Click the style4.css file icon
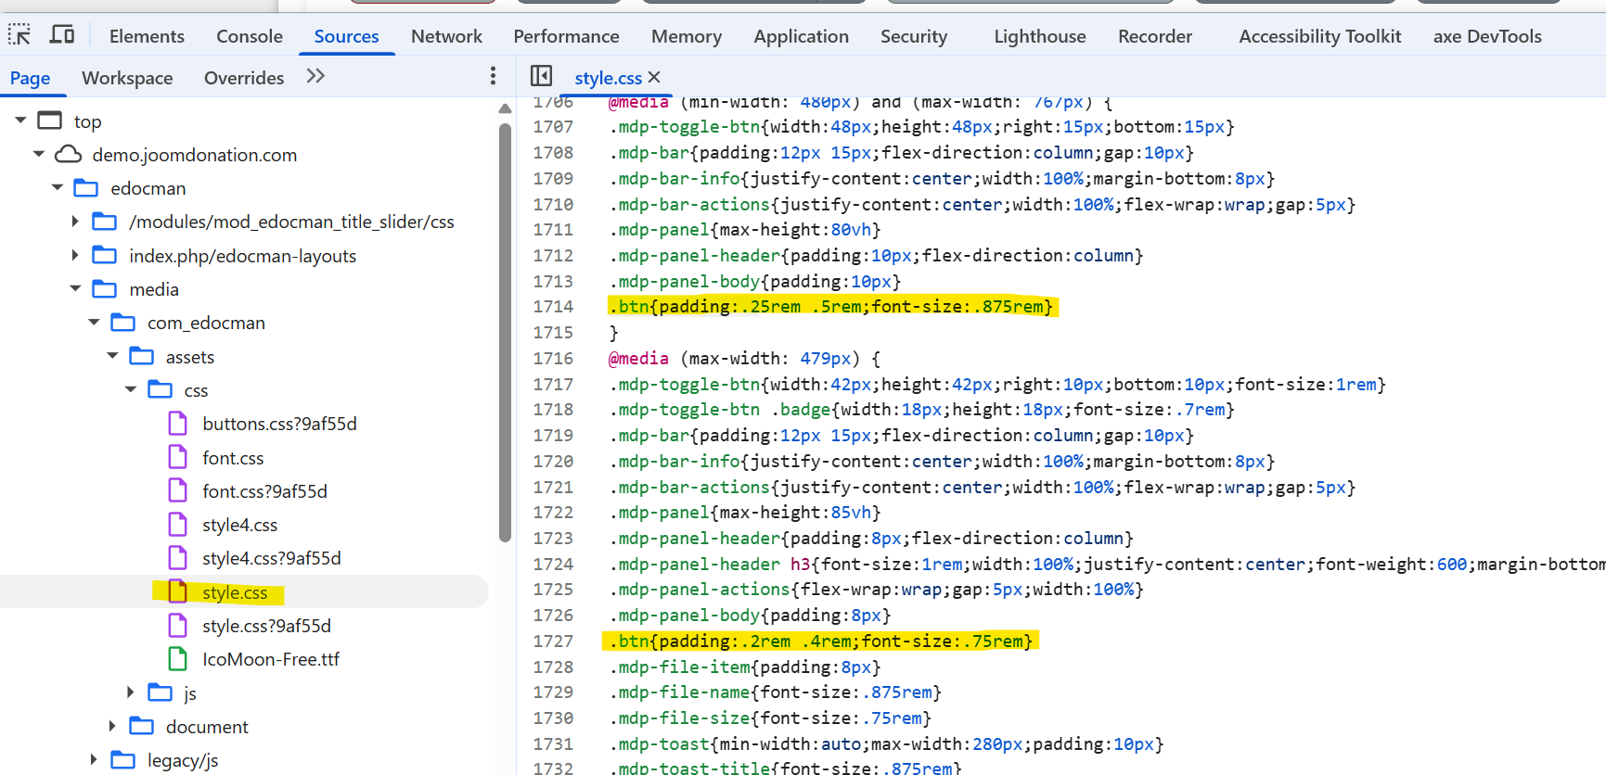1606x775 pixels. 177,525
